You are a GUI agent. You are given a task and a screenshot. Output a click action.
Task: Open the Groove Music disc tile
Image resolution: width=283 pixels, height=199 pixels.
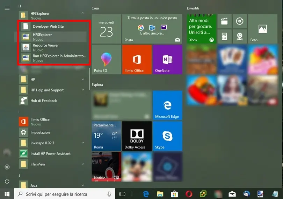tap(240, 21)
